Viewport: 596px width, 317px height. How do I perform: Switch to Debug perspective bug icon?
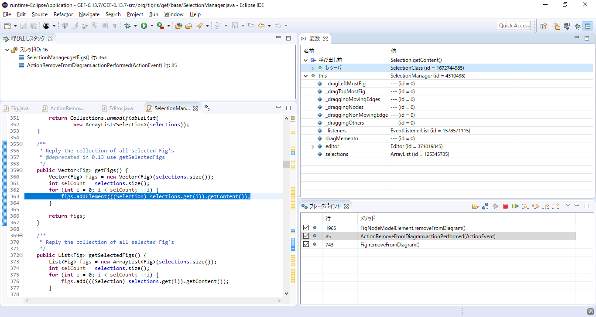click(x=577, y=26)
